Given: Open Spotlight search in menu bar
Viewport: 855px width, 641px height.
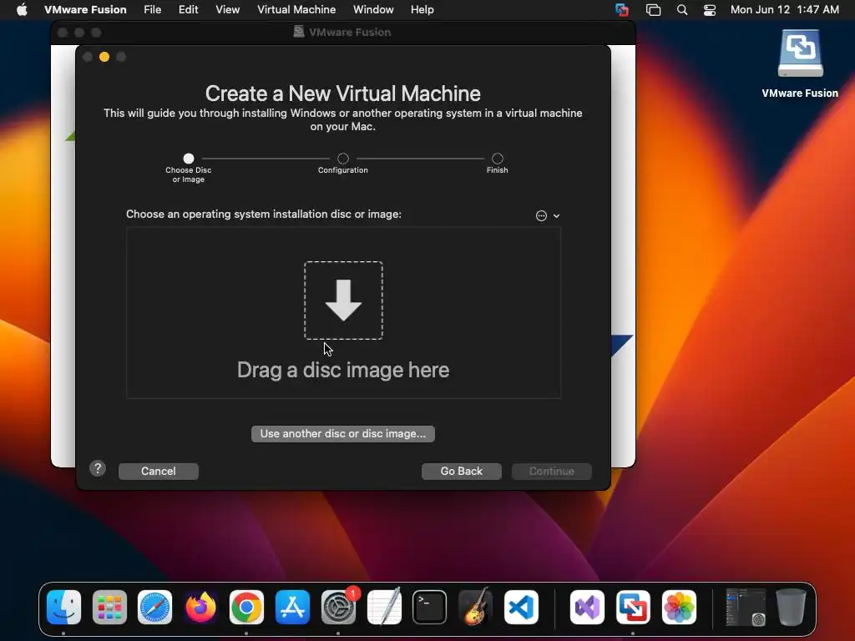Looking at the screenshot, I should [x=682, y=10].
